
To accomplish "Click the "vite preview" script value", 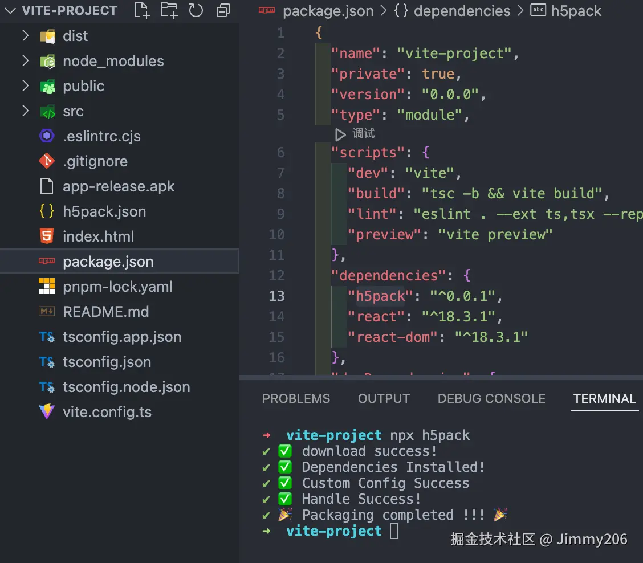I will coord(495,234).
